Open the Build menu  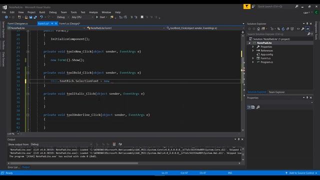click(x=42, y=12)
